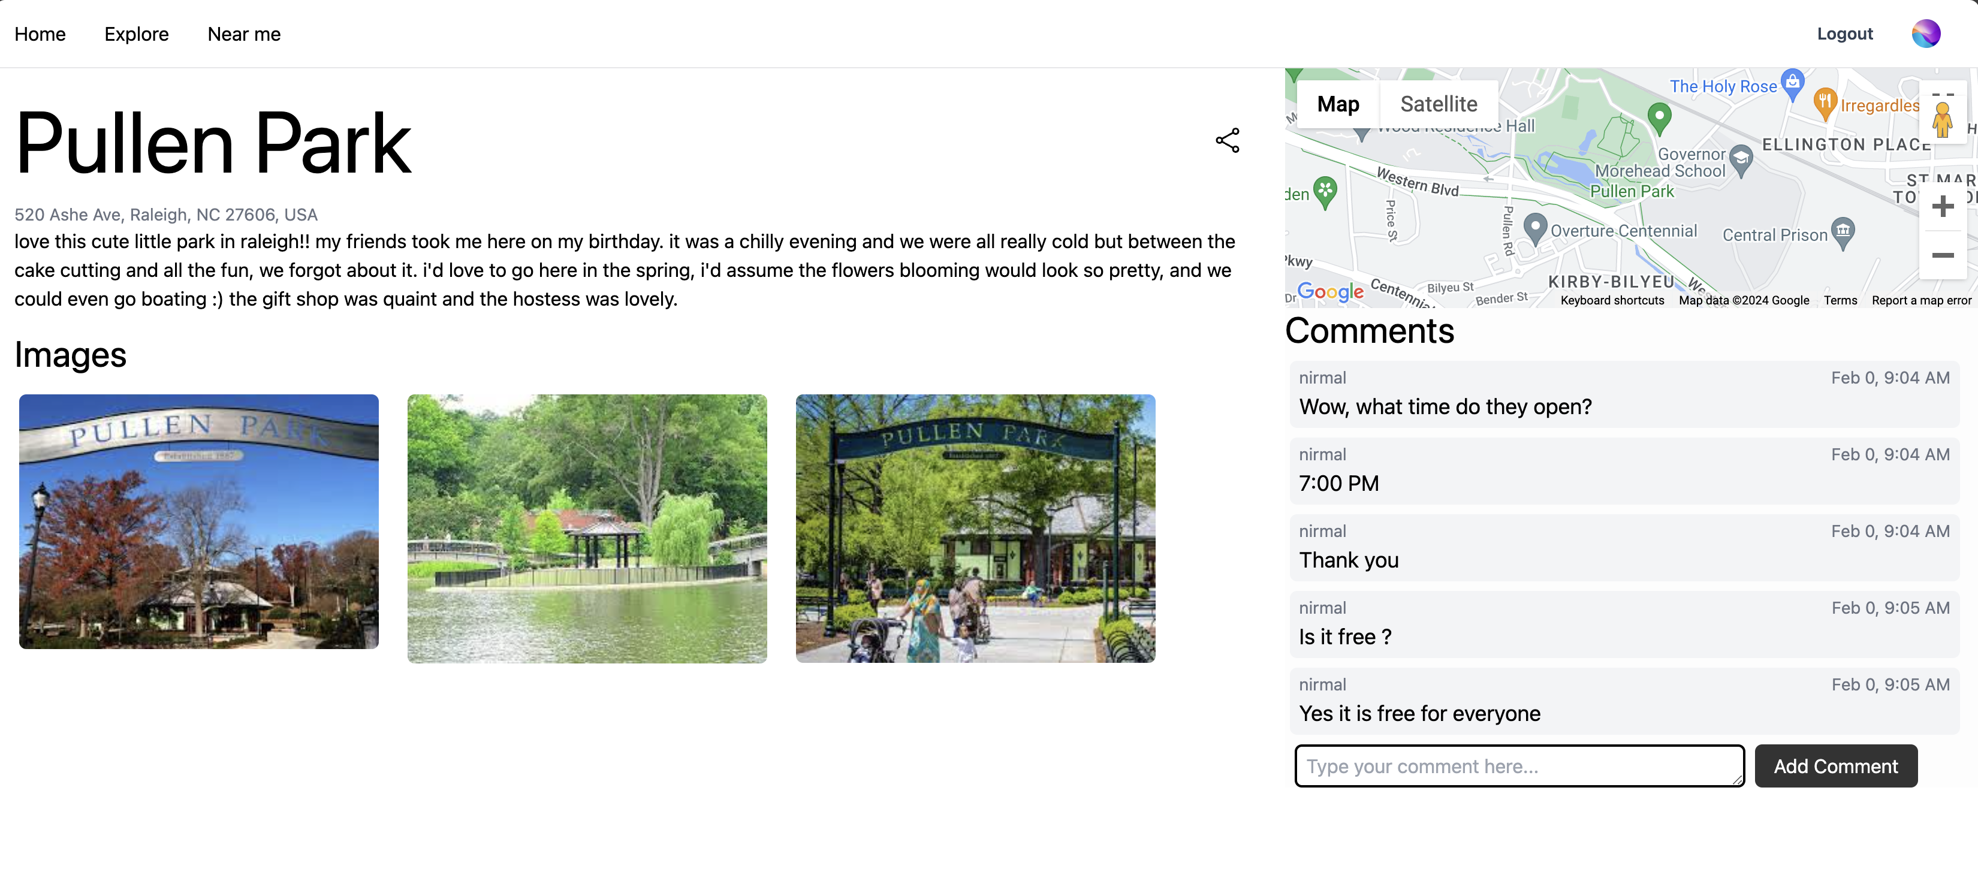Click Report a map error link
This screenshot has height=893, width=1978.
coord(1920,300)
